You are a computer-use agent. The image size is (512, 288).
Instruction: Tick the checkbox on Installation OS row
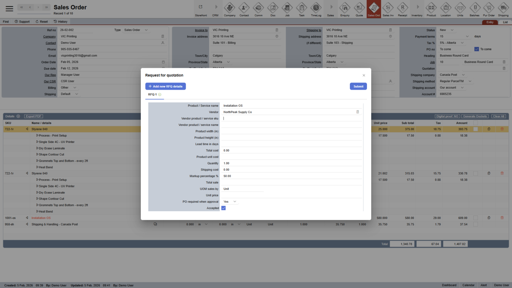click(475, 218)
